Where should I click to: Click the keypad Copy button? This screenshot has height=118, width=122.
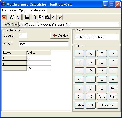pyautogui.click(x=102, y=97)
